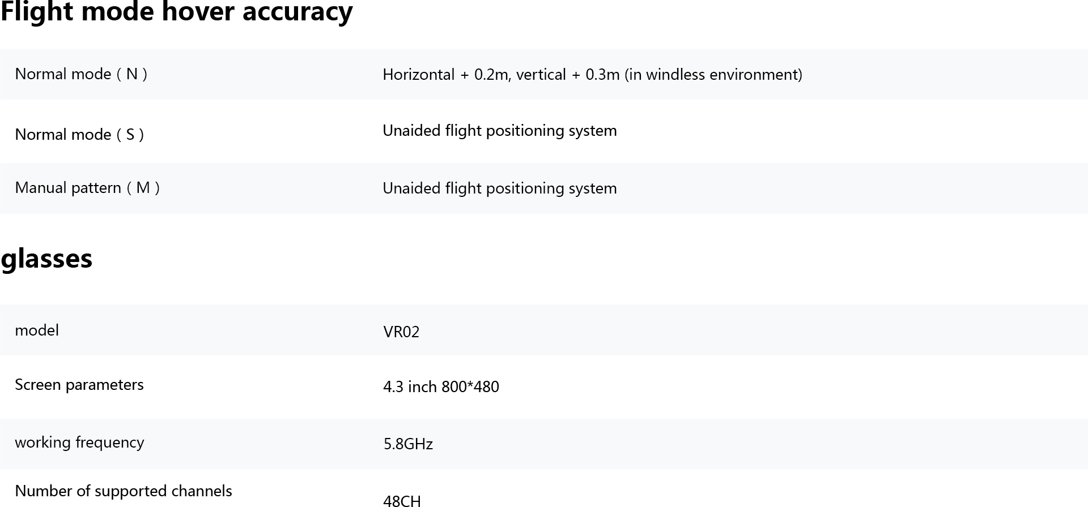Select the Screen parameters label
Screen dimensions: 1088x507
coord(79,385)
